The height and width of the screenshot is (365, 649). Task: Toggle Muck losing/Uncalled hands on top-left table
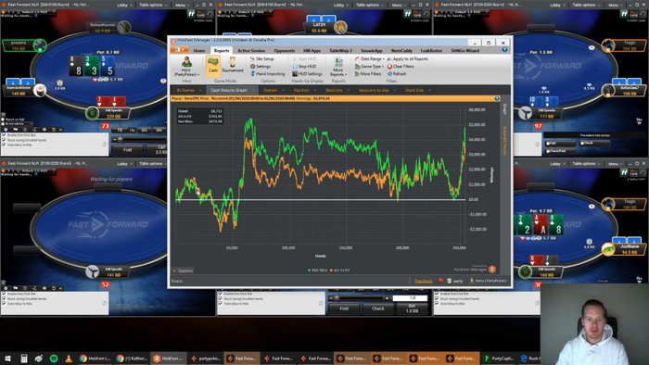[x=4, y=140]
